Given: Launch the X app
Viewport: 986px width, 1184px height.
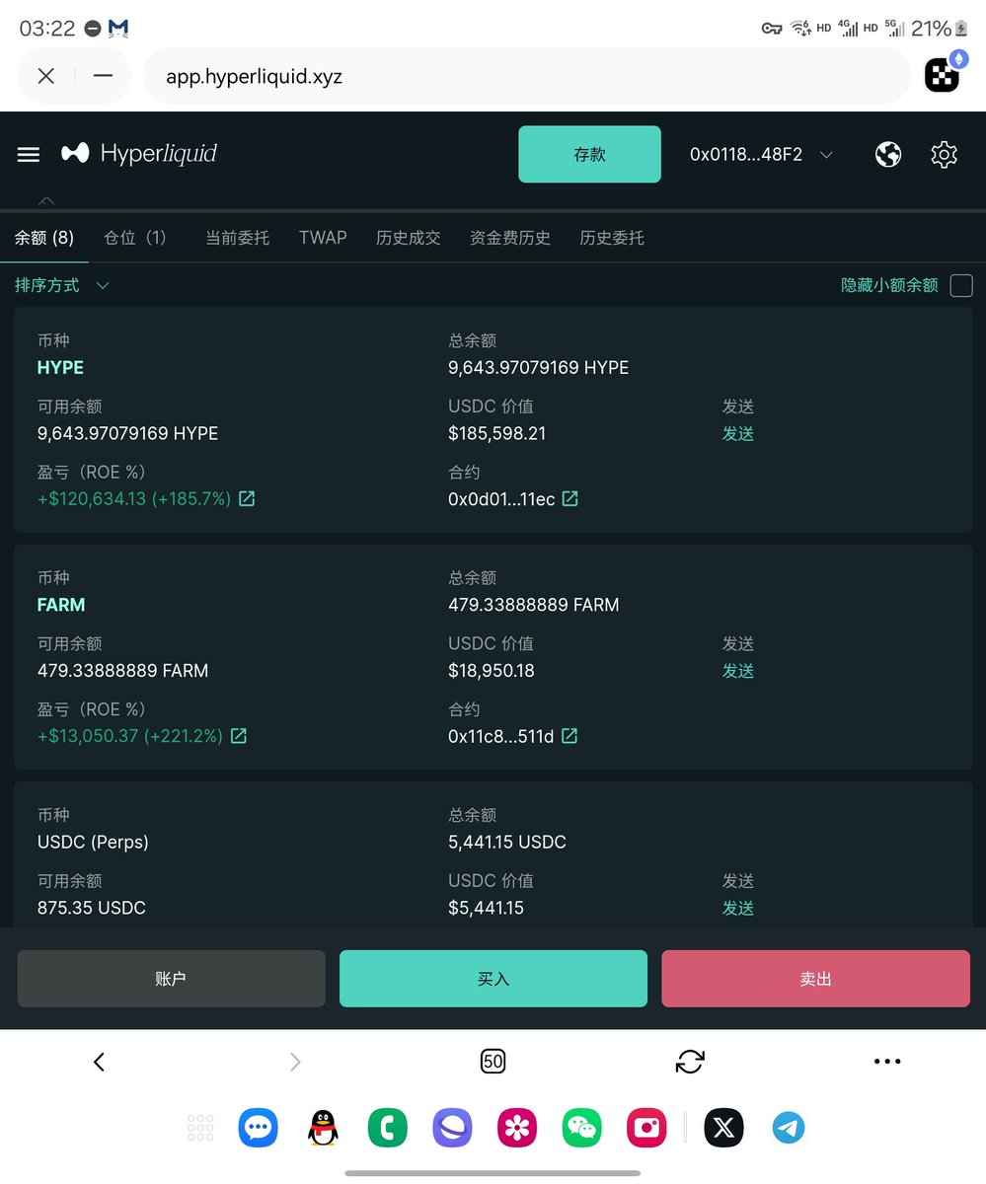Looking at the screenshot, I should pos(723,1128).
